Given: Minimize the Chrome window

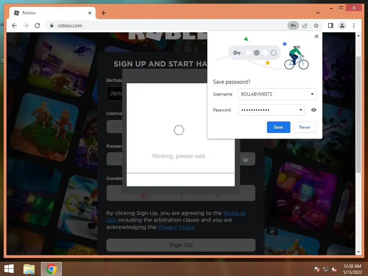Looking at the screenshot, I should pos(331,8).
